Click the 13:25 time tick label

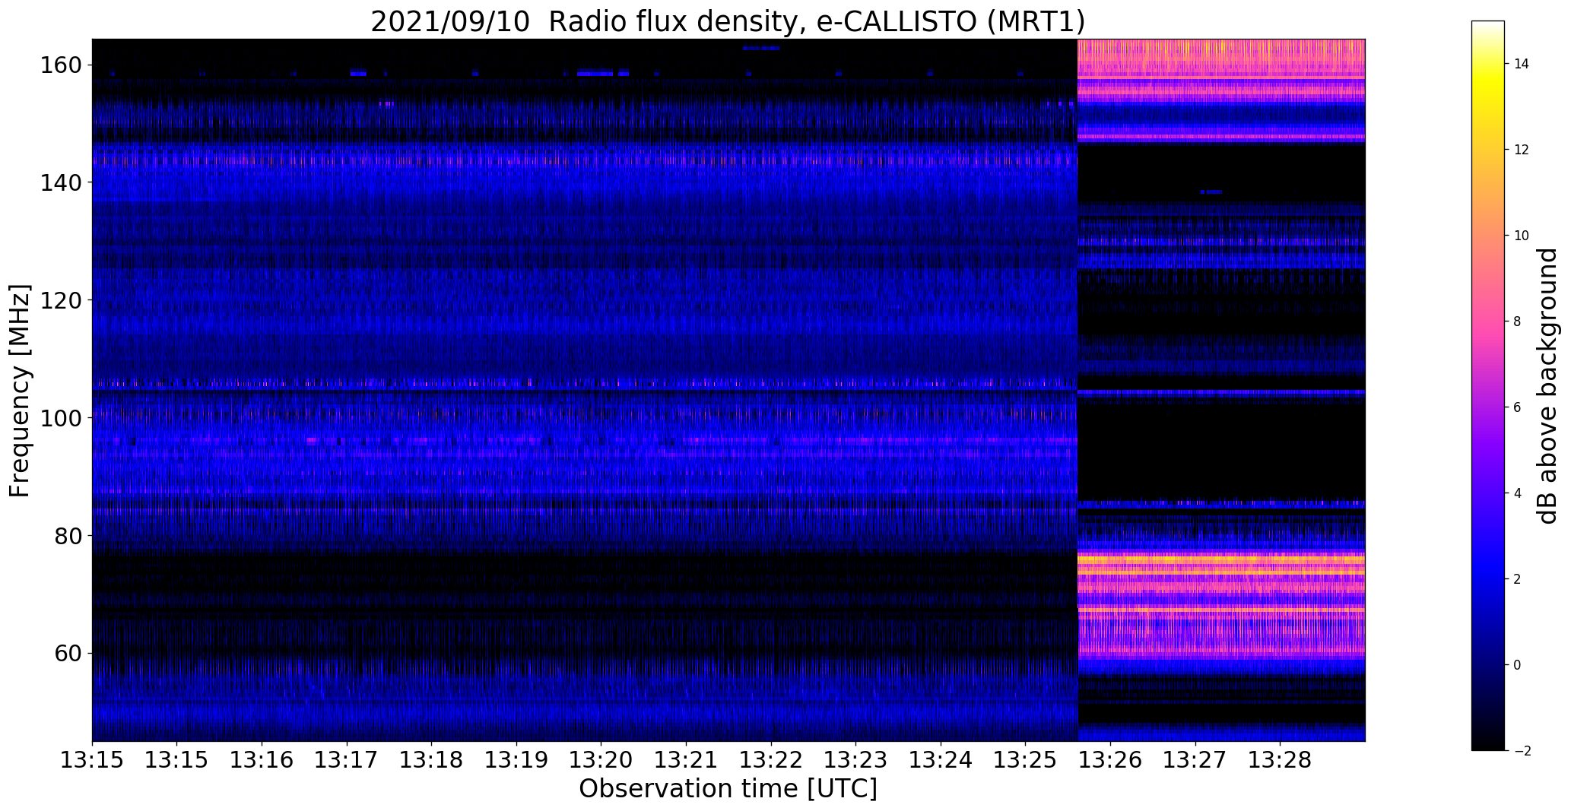(x=1026, y=760)
